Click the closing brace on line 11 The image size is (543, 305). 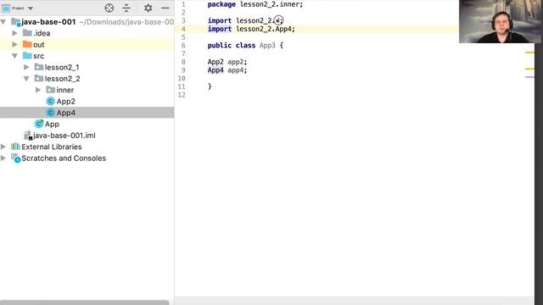coord(210,86)
